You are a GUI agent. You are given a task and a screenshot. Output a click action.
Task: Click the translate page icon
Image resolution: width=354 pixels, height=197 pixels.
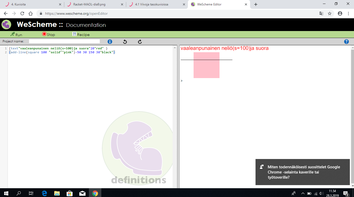coord(321,13)
